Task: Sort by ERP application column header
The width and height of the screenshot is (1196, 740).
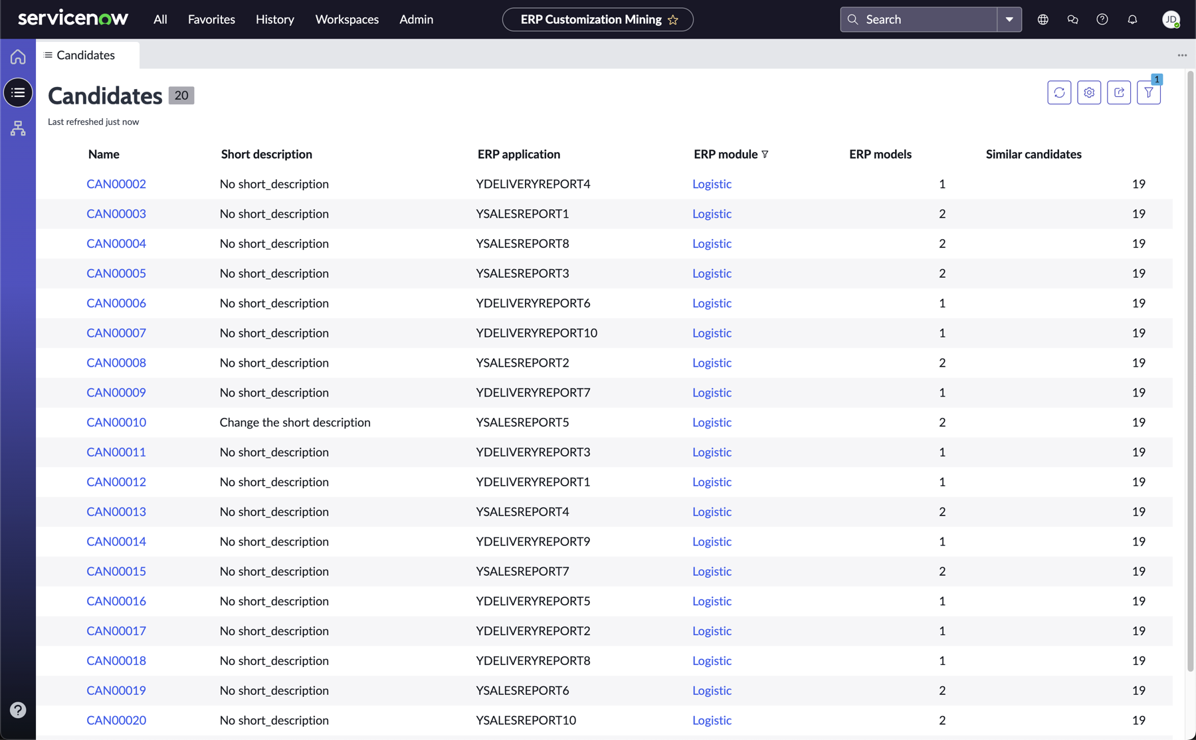Action: coord(519,154)
